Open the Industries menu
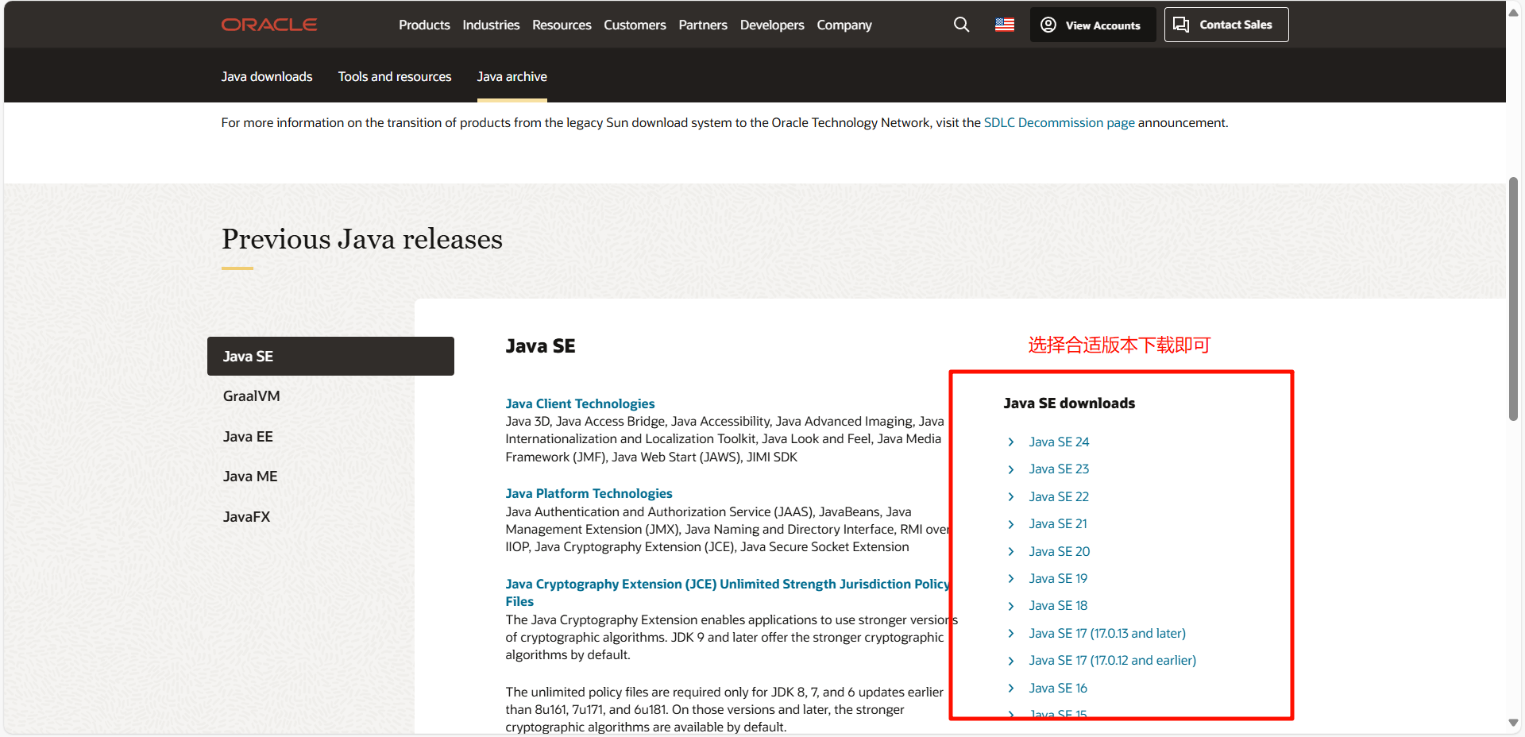 [x=491, y=25]
